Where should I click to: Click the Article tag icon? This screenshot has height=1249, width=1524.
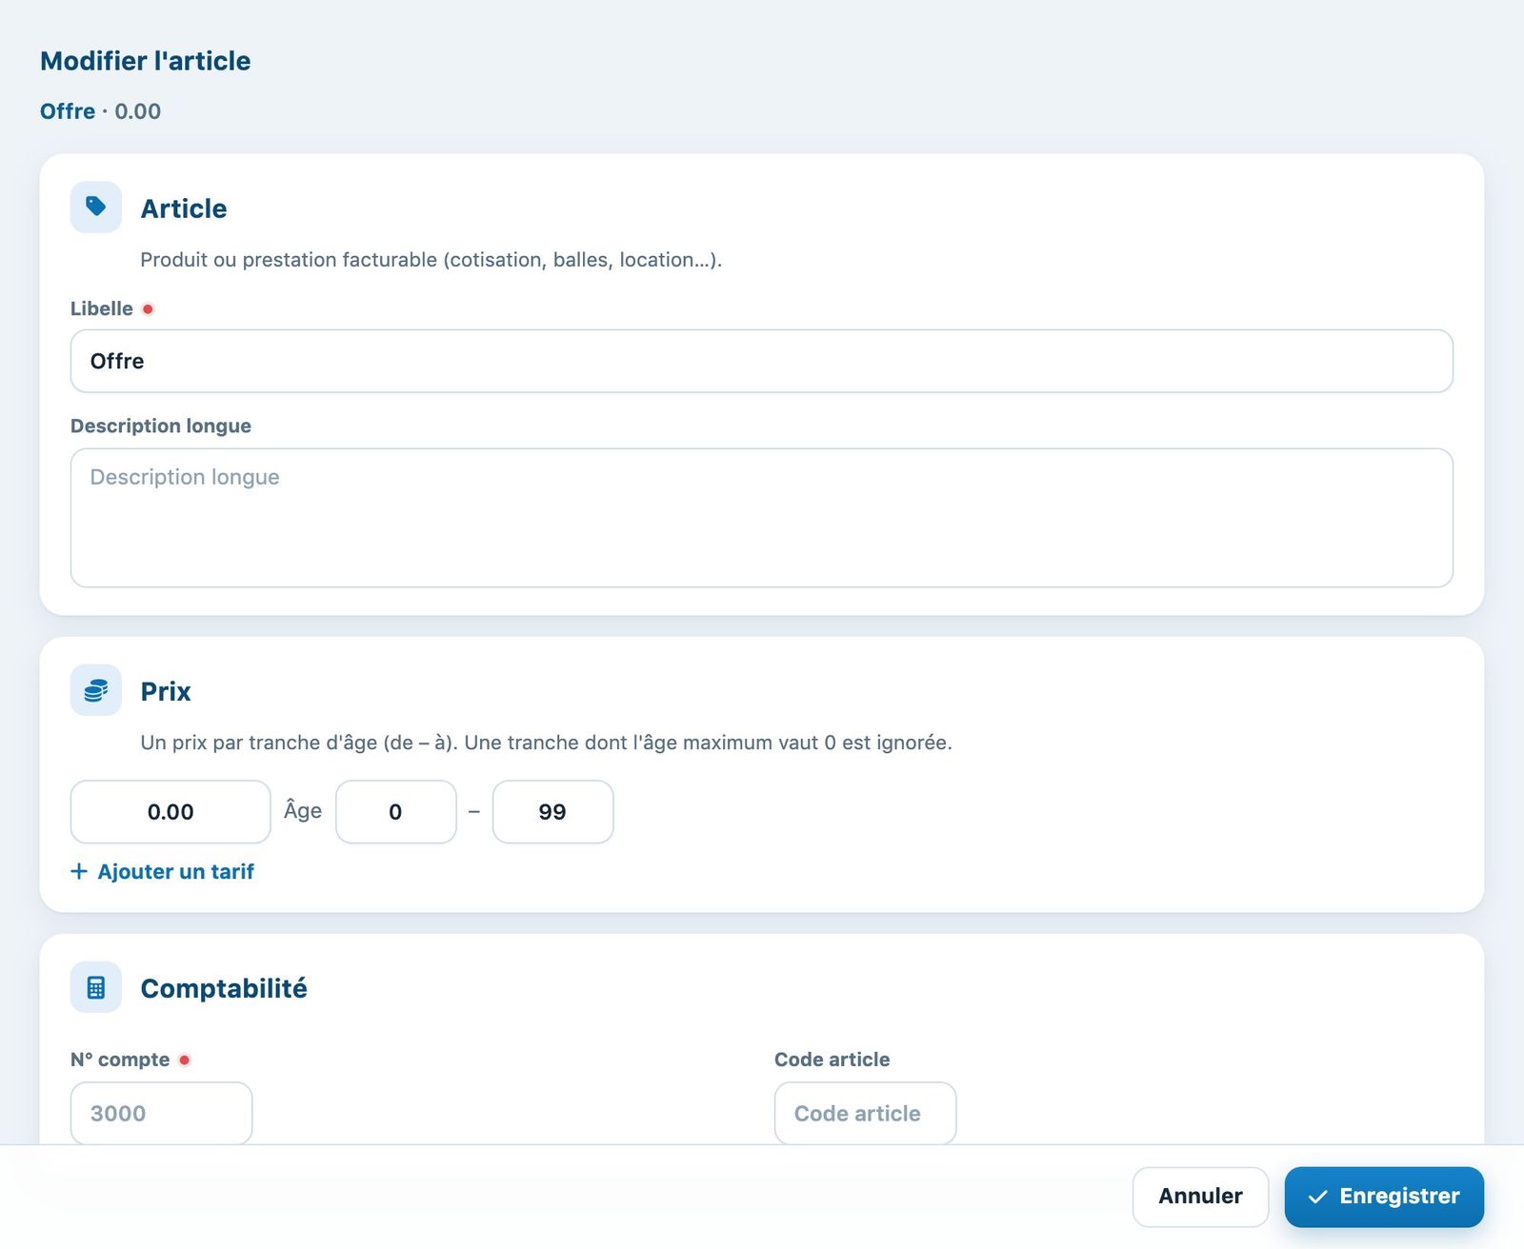tap(95, 207)
